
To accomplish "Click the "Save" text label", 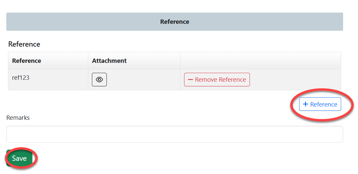I will click(19, 158).
